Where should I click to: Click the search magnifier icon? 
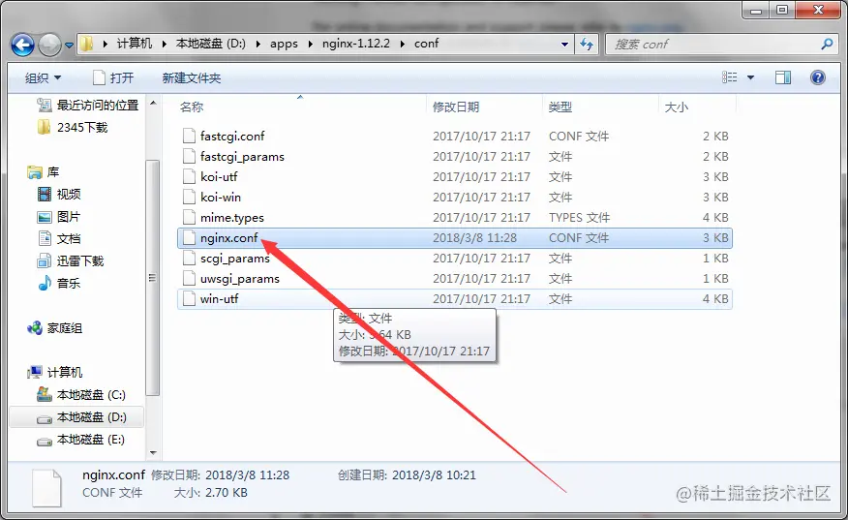pos(827,44)
